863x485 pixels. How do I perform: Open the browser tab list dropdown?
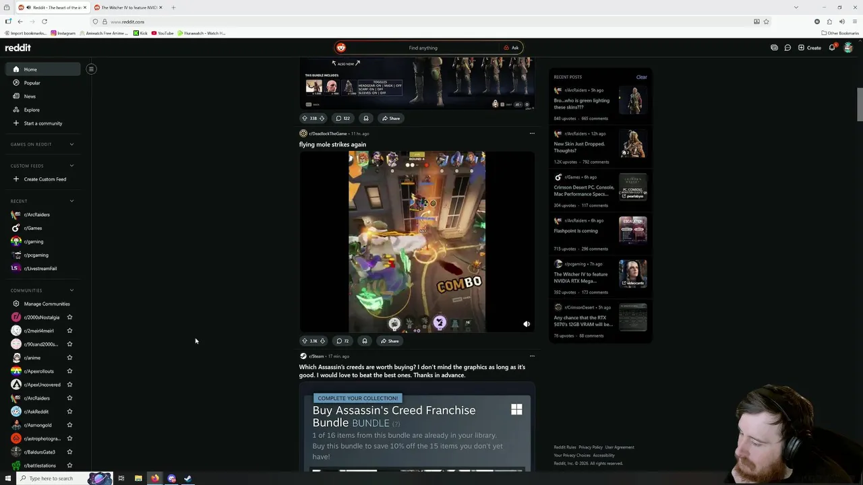tap(796, 7)
